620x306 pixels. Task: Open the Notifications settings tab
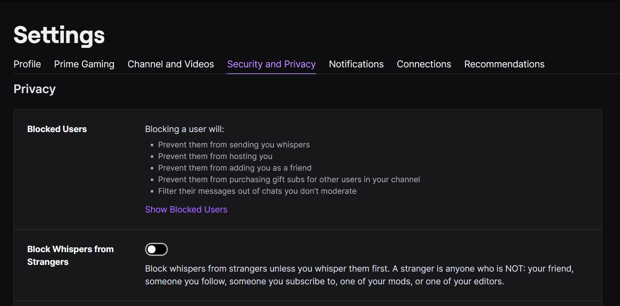tap(356, 64)
